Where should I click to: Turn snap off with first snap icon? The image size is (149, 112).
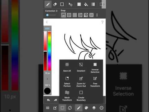pyautogui.click(x=63, y=15)
